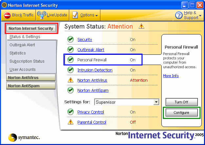
Task: Click the Symantec logo icon
Action: click(x=13, y=137)
